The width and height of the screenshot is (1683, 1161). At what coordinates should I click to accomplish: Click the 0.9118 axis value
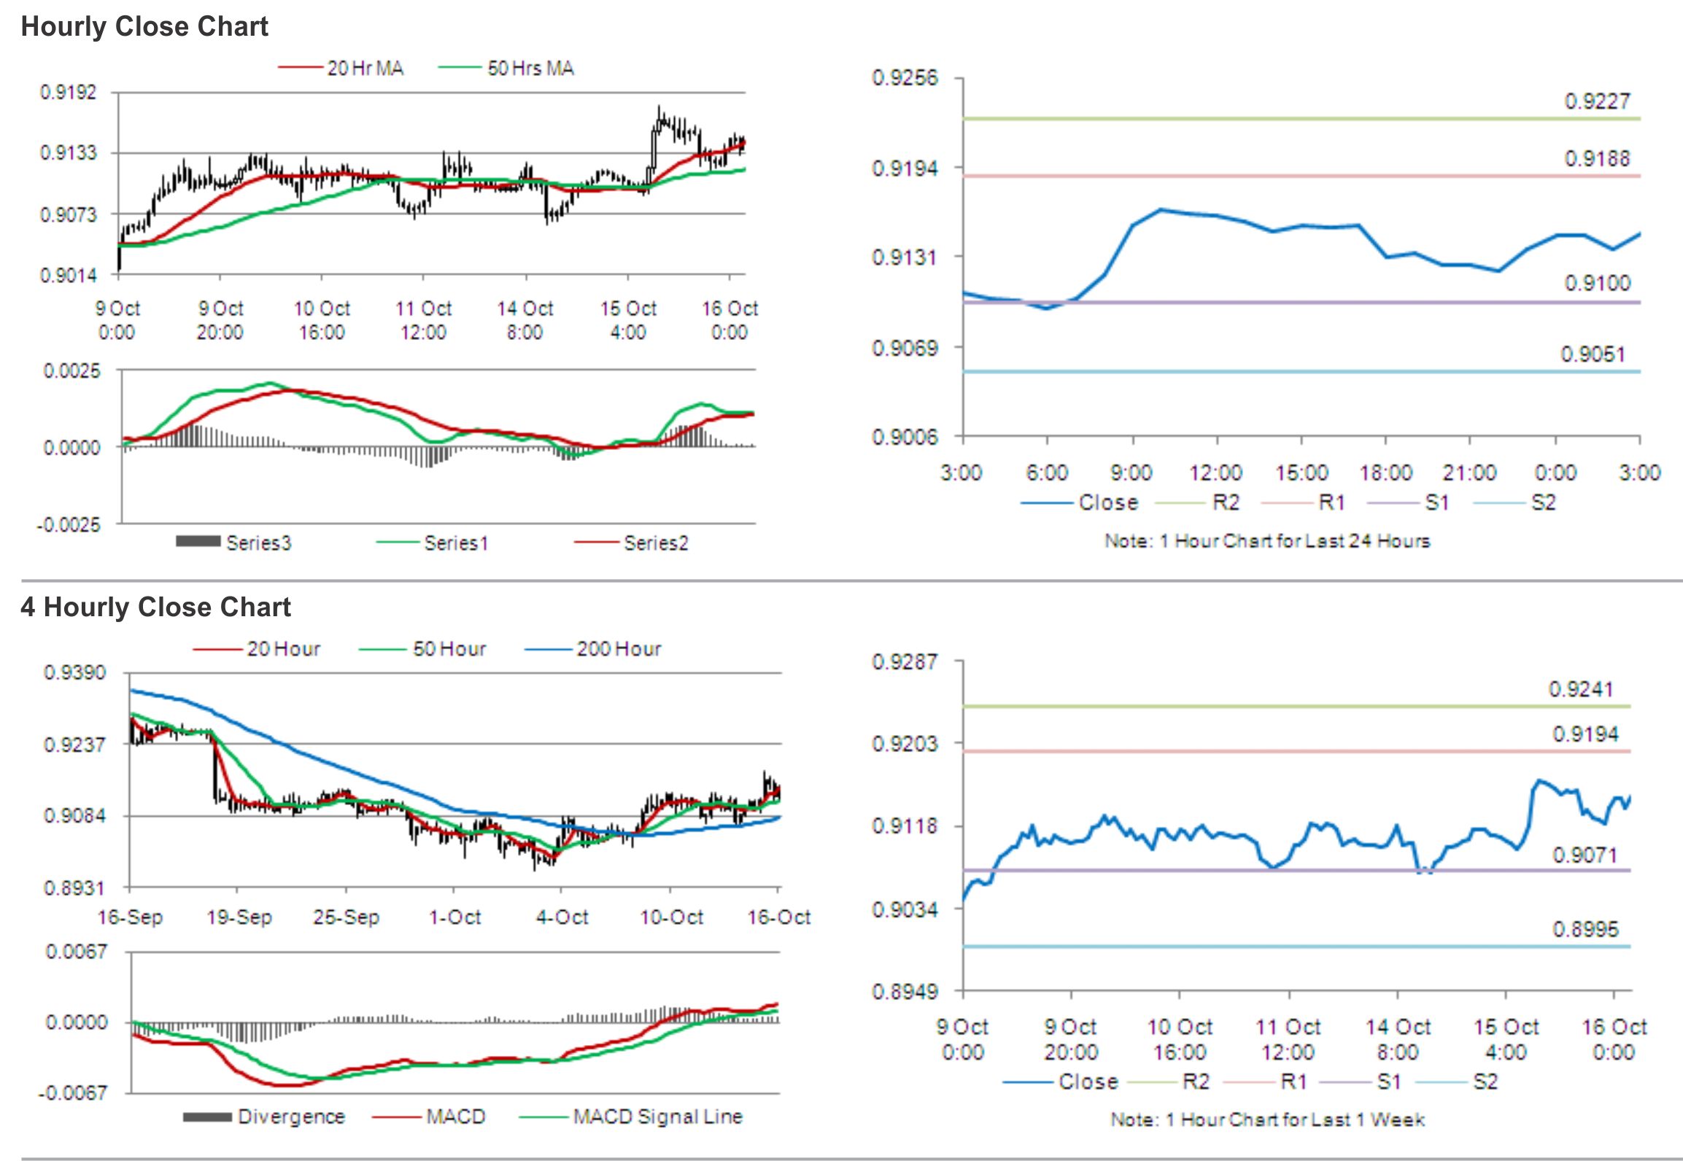[x=905, y=826]
